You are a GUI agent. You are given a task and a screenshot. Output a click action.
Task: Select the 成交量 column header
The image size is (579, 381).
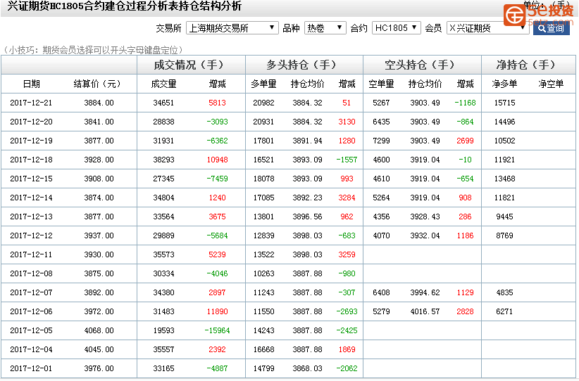pos(163,84)
